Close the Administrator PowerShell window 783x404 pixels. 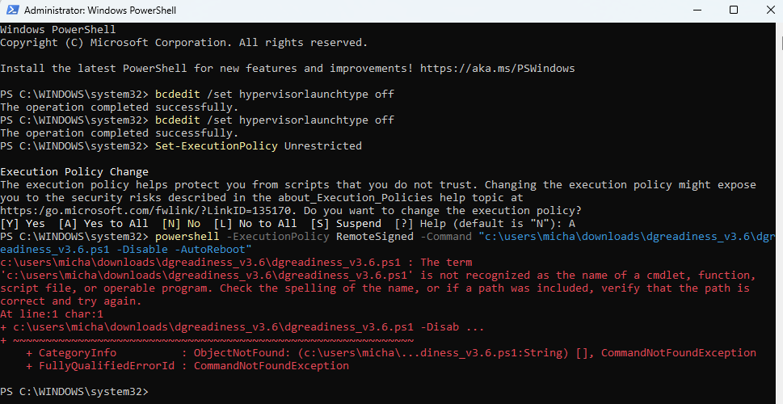tap(770, 10)
